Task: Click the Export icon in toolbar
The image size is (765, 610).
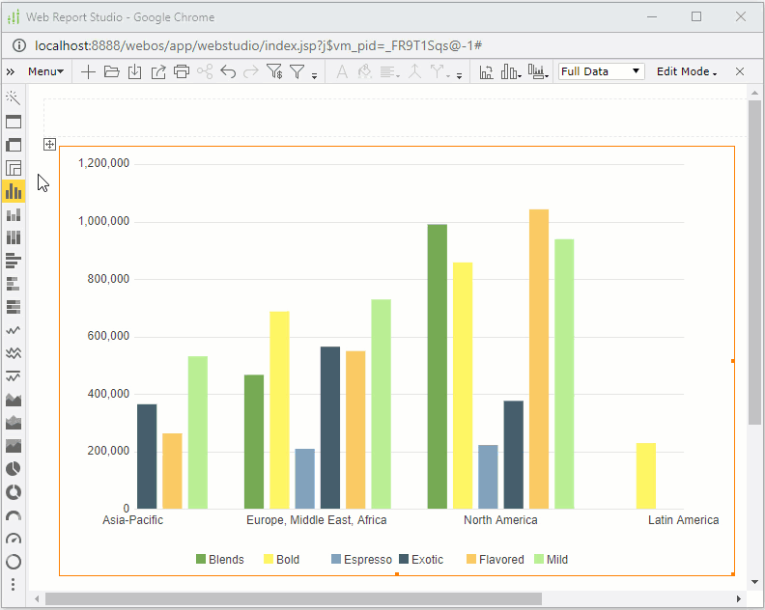Action: [x=157, y=71]
